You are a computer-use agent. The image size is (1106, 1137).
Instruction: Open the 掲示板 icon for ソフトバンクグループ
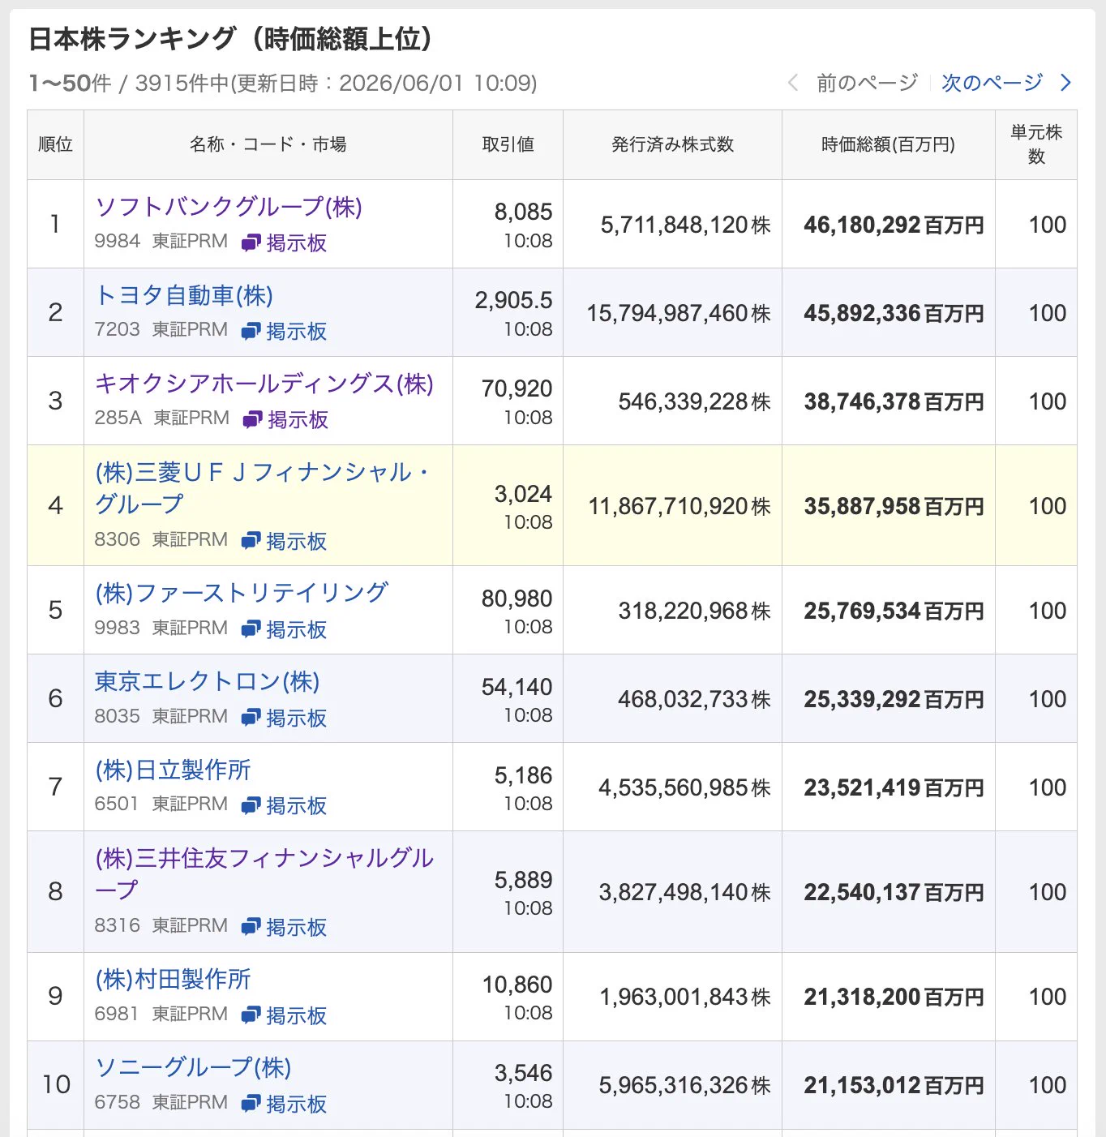point(251,242)
